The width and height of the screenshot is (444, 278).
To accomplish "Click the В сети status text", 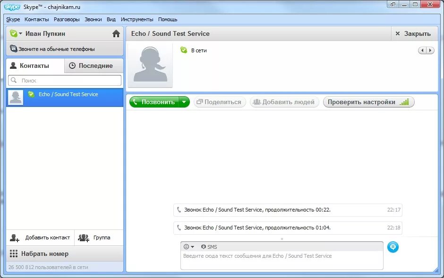I will [199, 50].
